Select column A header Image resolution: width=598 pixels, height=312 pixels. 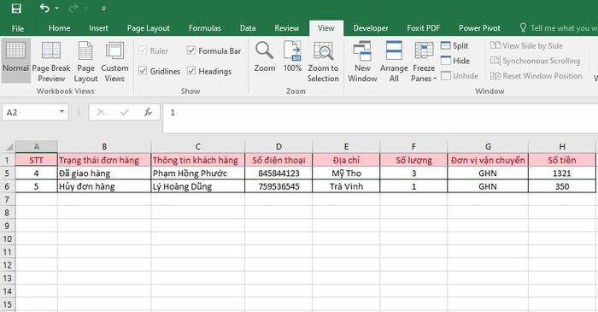(x=37, y=146)
